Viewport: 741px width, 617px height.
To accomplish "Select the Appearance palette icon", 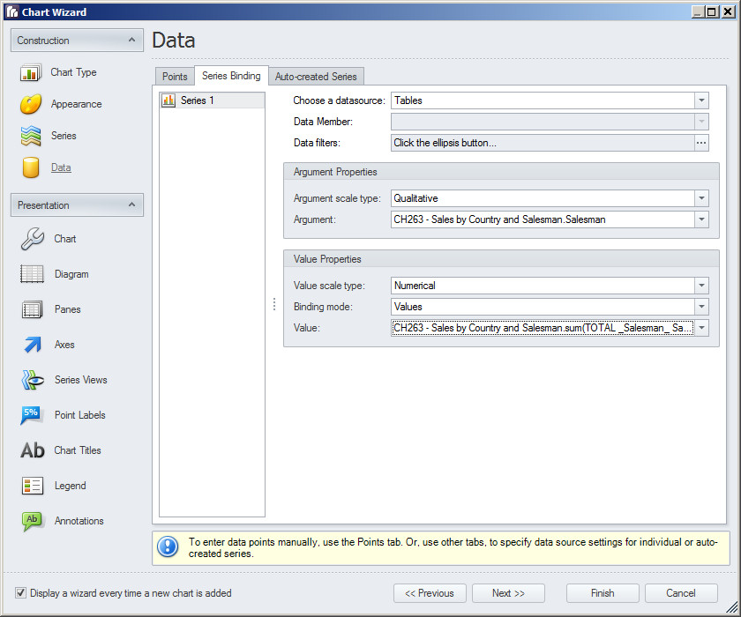I will point(31,104).
